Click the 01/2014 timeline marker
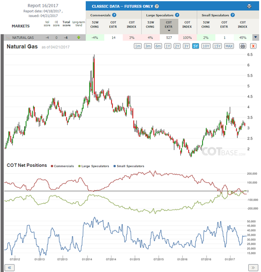Screen dimensions: 261x272 [87, 260]
